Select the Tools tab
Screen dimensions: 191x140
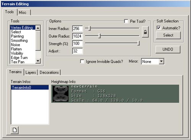point(10,12)
